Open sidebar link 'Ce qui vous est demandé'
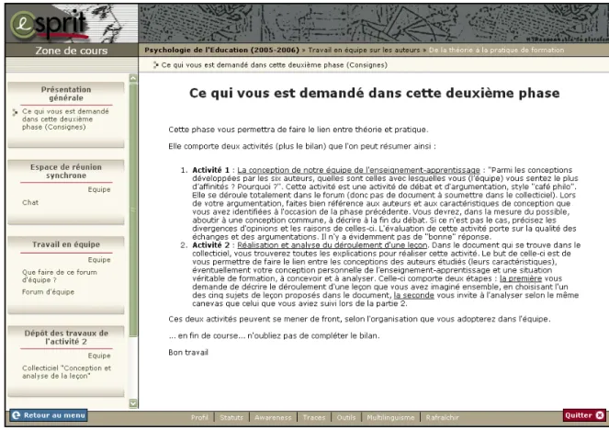The width and height of the screenshot is (609, 430). (x=65, y=119)
